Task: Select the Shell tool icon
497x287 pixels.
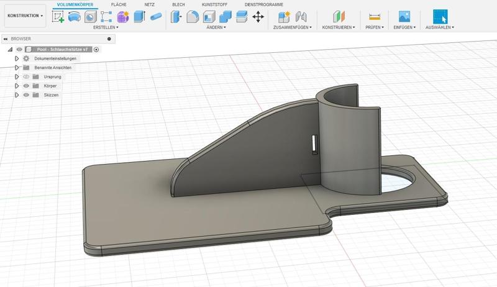Action: coord(209,17)
